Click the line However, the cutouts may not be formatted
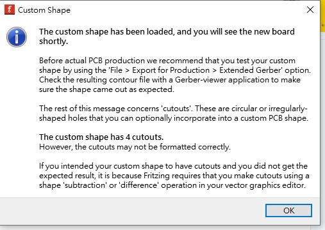This screenshot has height=230, width=325. [x=135, y=147]
